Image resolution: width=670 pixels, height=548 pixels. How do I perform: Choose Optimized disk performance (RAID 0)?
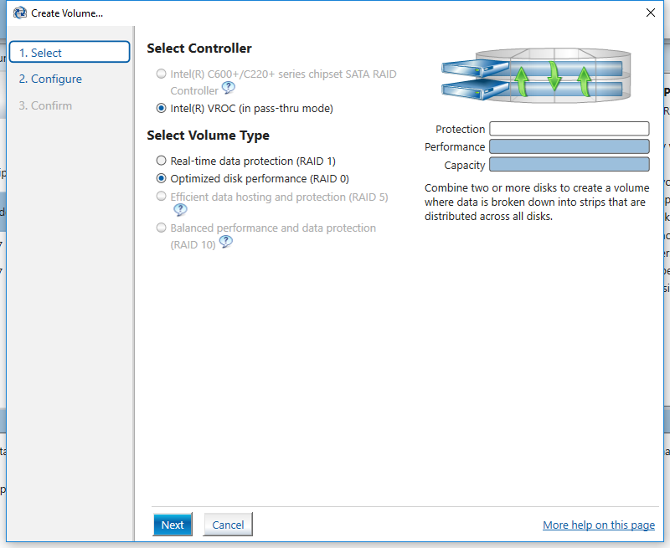(x=161, y=178)
